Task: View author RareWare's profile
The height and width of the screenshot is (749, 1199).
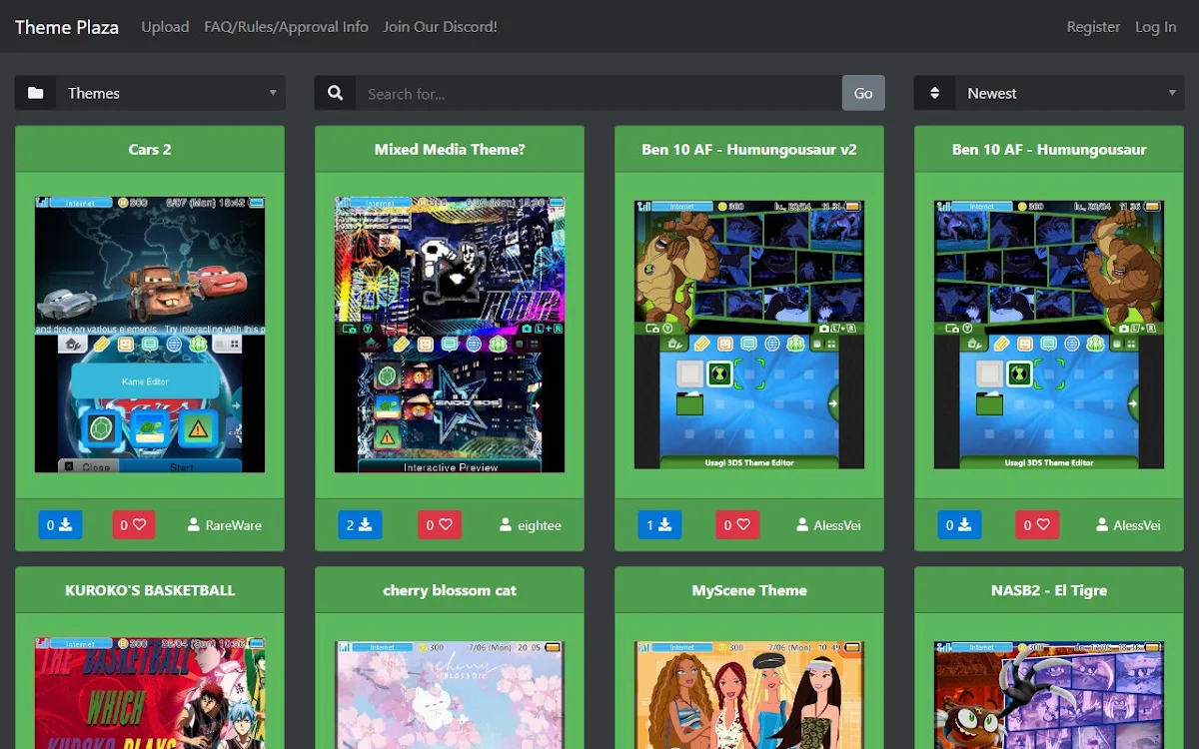Action: click(225, 525)
